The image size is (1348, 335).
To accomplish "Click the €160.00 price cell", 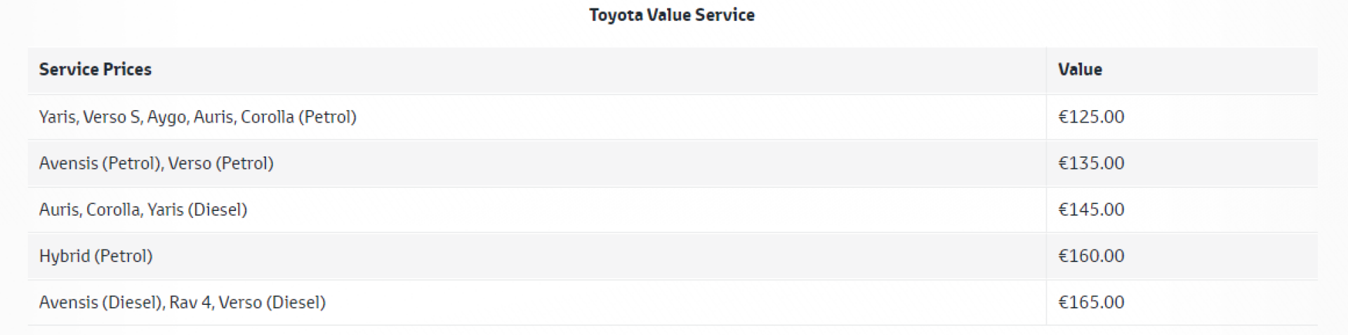I will pos(1091,256).
